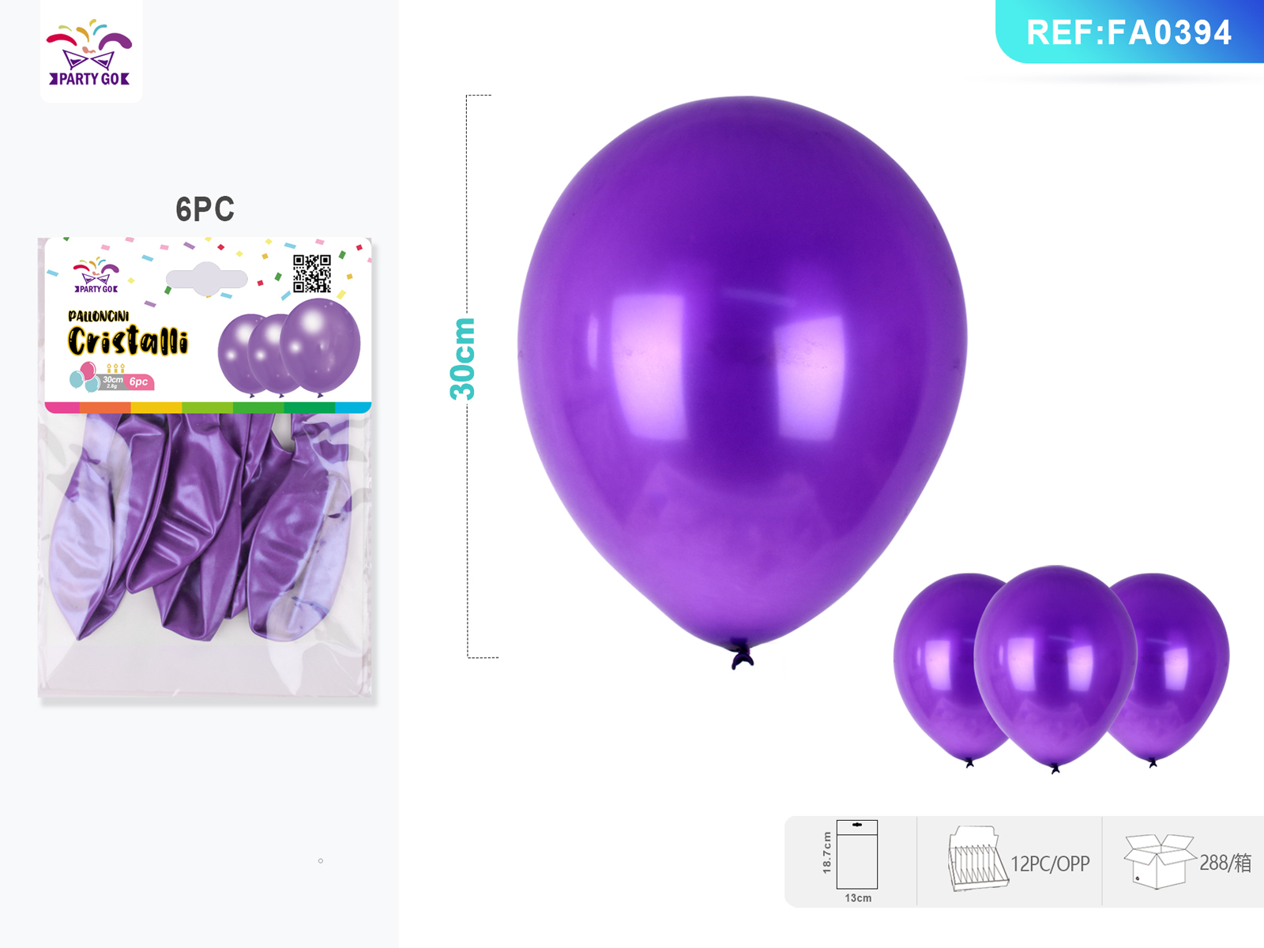This screenshot has height=948, width=1264.
Task: Click the rainbow color stripe on package
Action: pos(208,408)
